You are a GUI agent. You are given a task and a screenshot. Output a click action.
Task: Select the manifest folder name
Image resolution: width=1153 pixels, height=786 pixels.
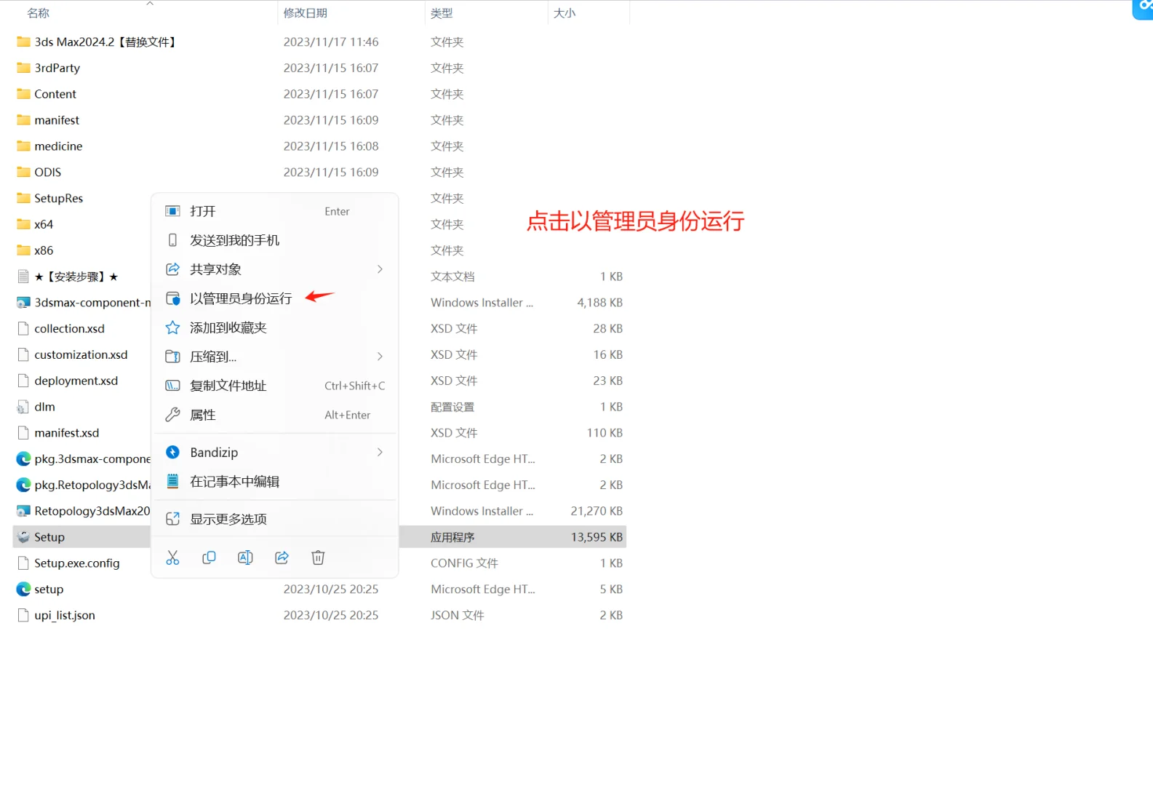tap(57, 120)
